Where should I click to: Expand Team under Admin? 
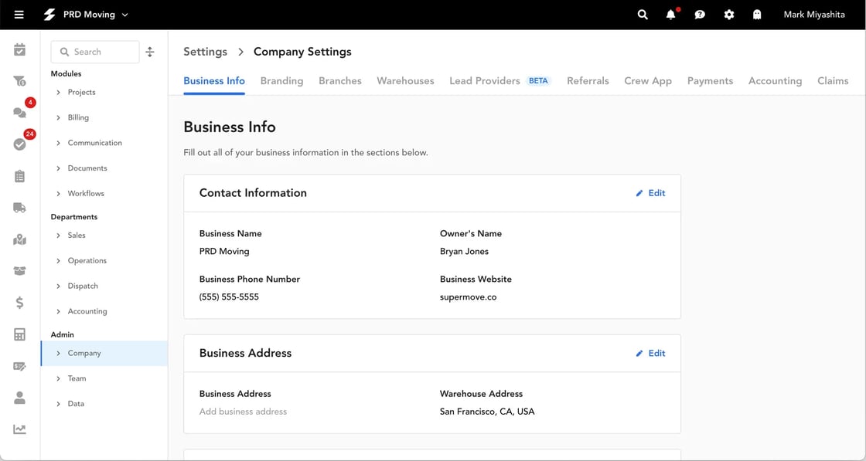click(x=77, y=378)
